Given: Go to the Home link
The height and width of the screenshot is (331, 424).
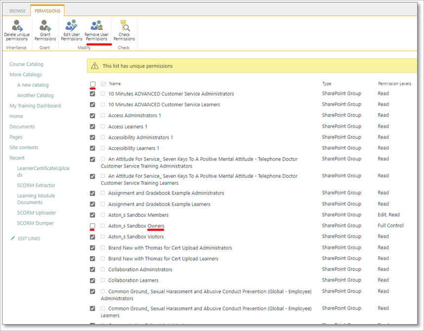Looking at the screenshot, I should 16,116.
